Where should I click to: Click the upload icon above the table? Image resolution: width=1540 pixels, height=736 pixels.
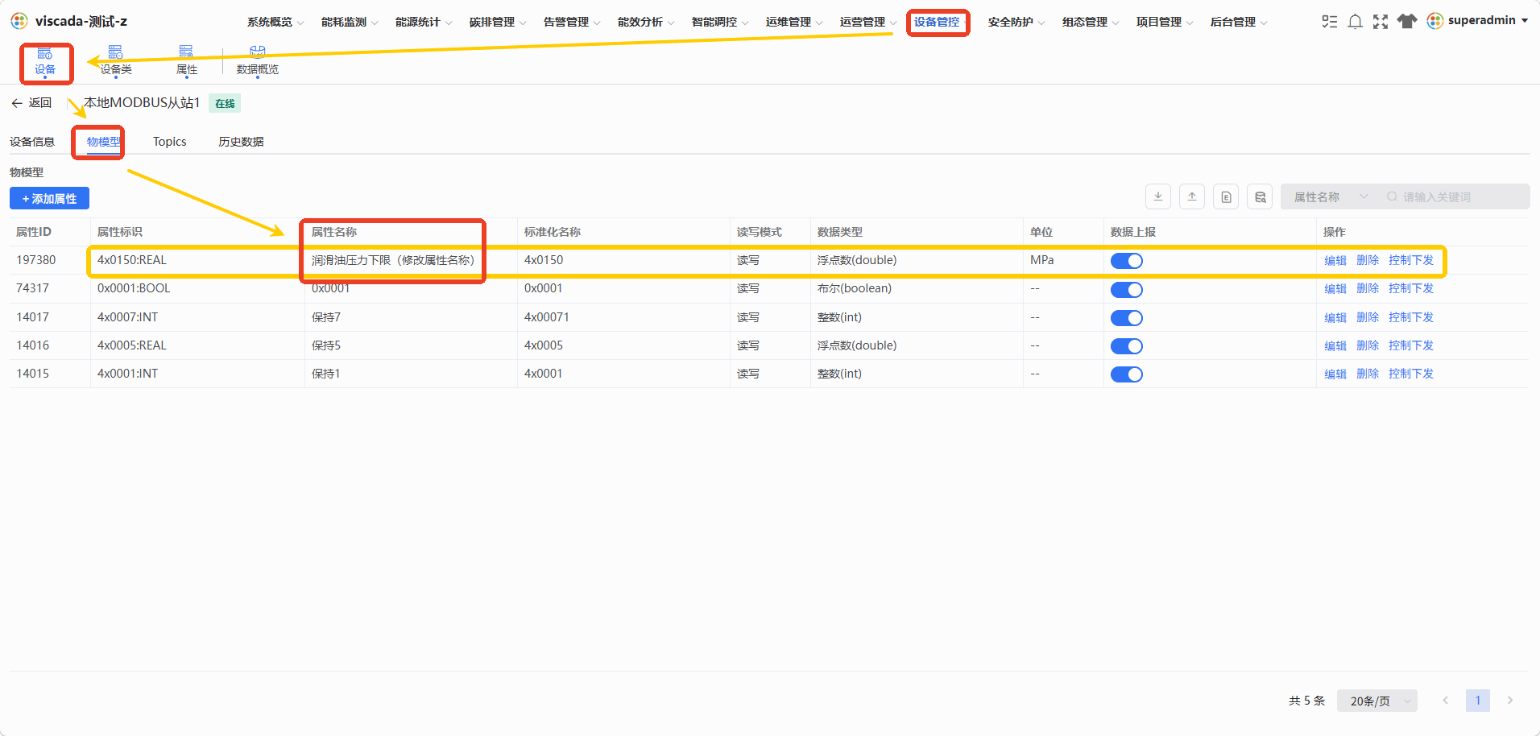1192,196
